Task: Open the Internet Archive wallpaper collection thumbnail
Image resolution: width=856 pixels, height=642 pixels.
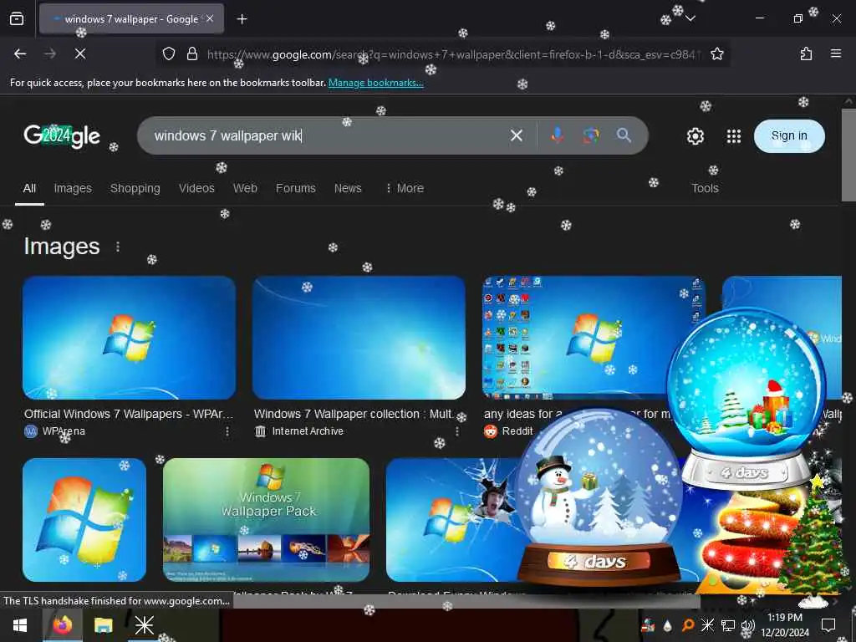Action: (359, 338)
